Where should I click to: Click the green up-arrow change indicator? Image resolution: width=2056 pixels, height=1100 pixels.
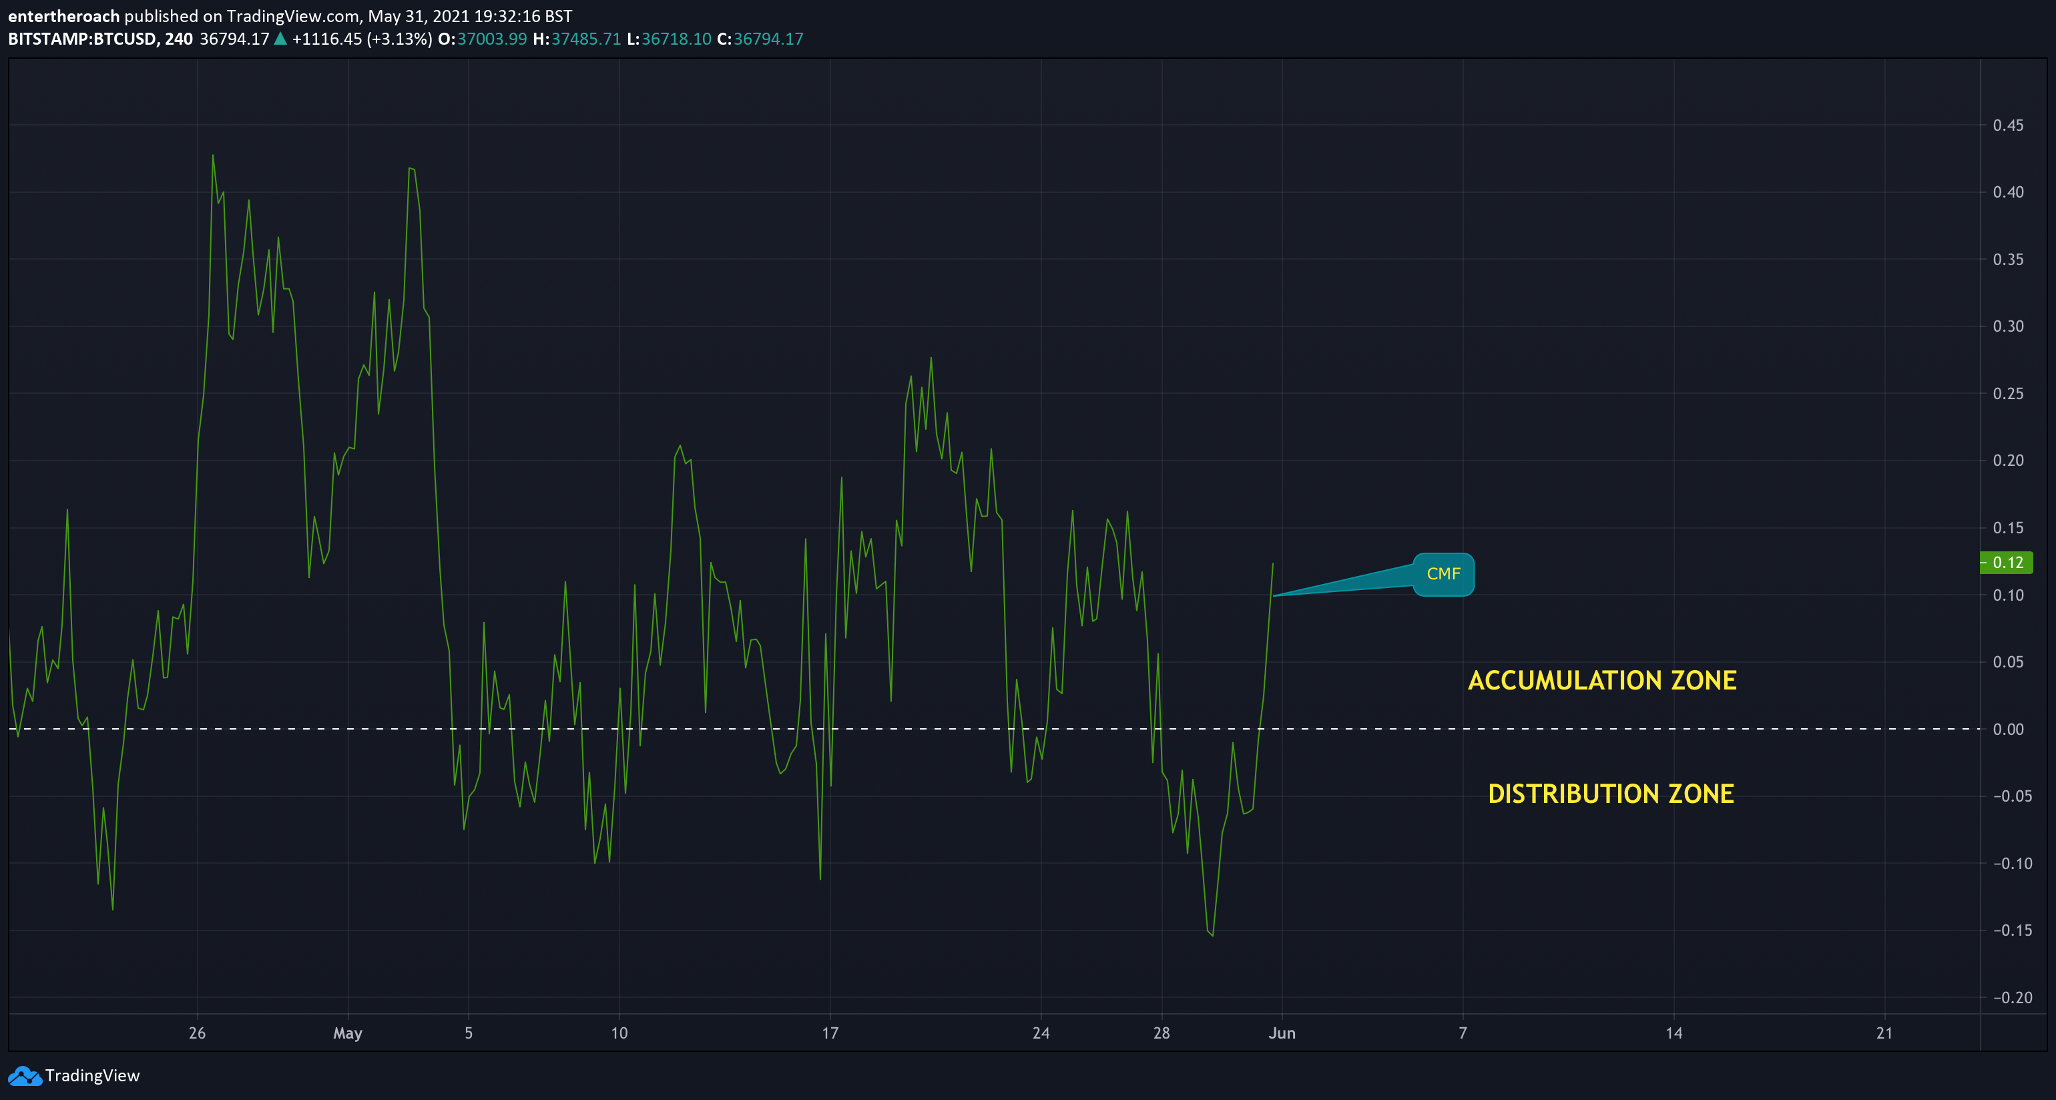click(280, 38)
